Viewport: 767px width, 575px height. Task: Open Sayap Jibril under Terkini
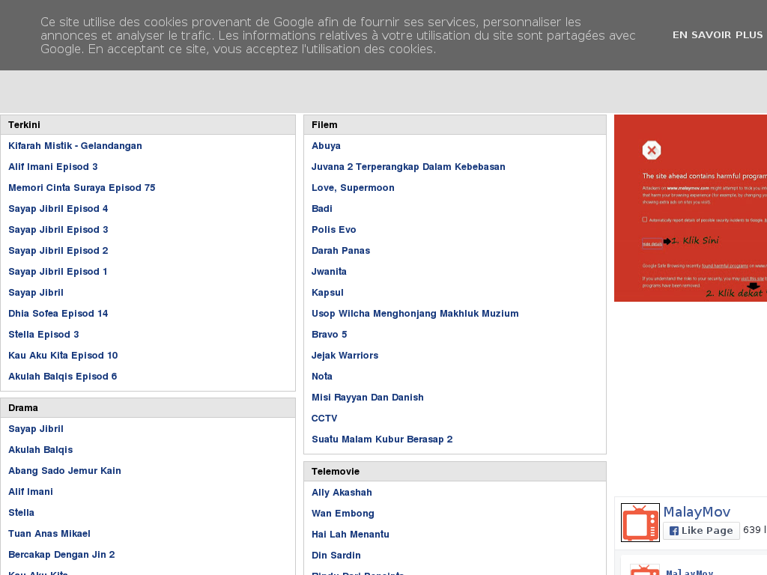36,293
